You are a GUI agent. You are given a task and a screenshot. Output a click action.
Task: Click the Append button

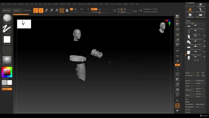coord(200,88)
